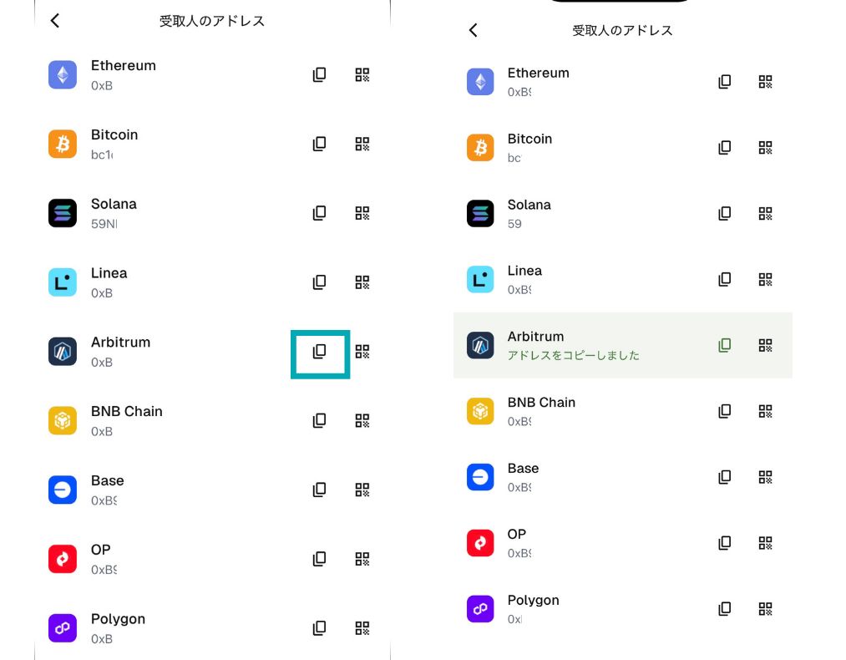Viewport: 846px width, 660px height.
Task: Copy Polygon address in left screenshot
Action: point(319,628)
